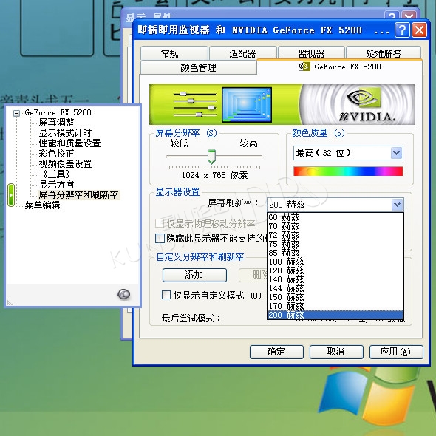Tick the 隐藏此显示器不能支持的 checkbox

[160, 238]
